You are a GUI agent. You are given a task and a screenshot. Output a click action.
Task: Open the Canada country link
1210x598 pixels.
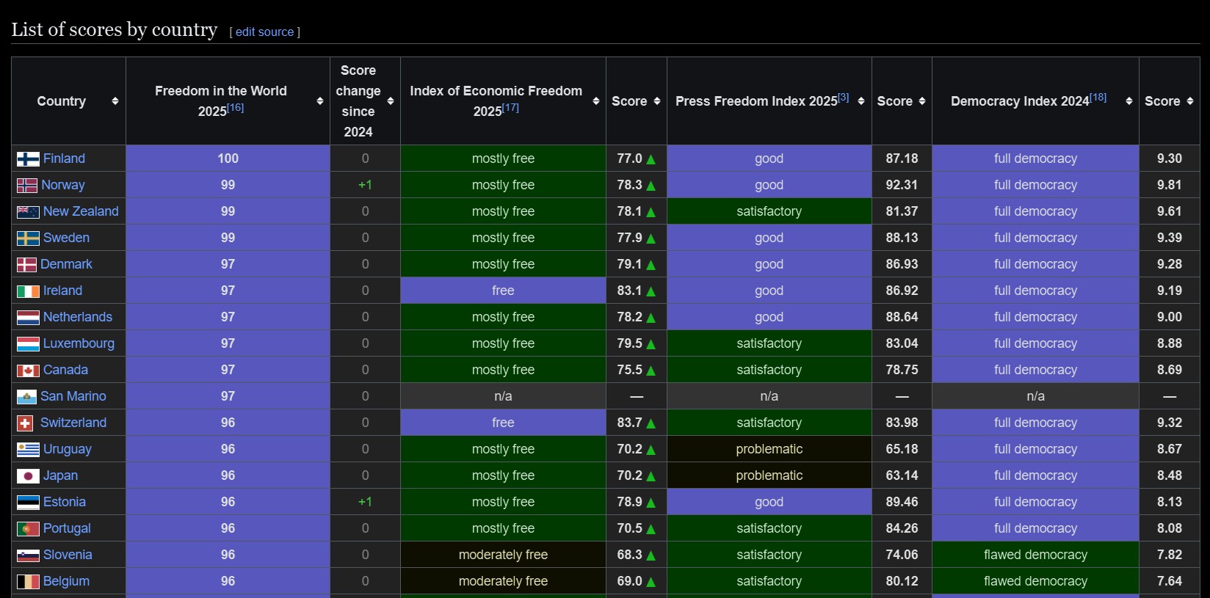point(65,370)
